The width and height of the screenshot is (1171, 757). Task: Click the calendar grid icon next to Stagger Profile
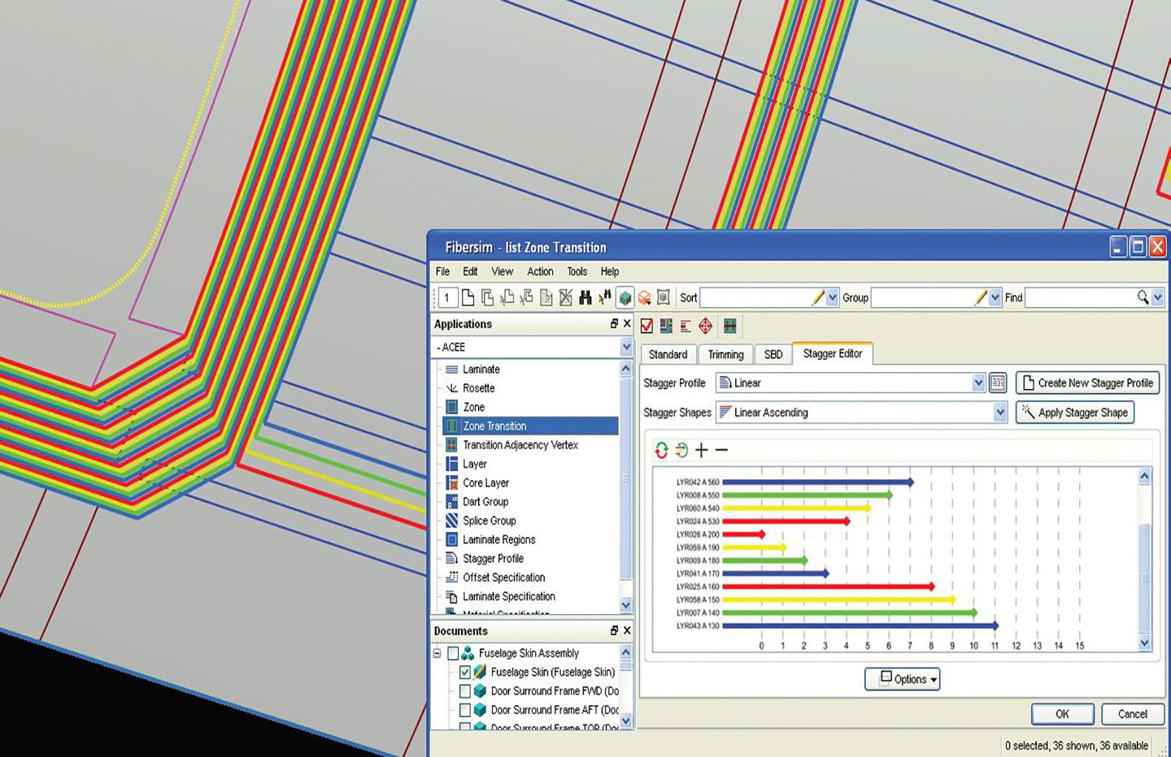[998, 383]
